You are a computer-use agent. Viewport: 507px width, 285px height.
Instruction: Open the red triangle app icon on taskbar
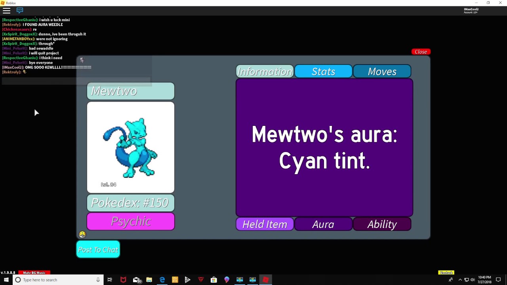[x=201, y=280]
